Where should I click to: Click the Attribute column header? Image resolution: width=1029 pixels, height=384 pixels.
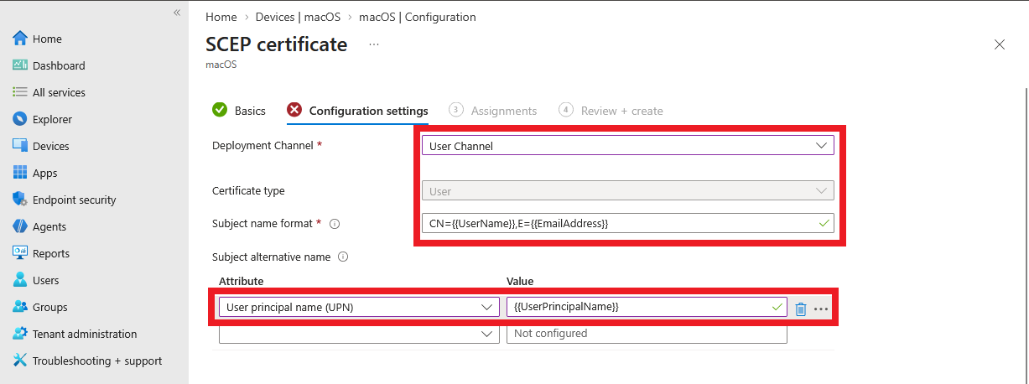(242, 281)
